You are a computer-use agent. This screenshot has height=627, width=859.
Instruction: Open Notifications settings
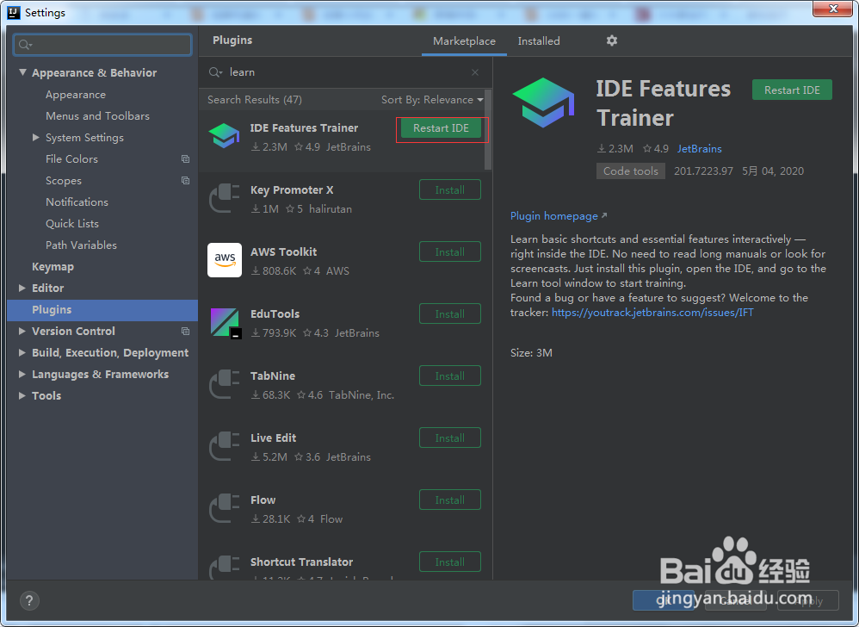77,202
